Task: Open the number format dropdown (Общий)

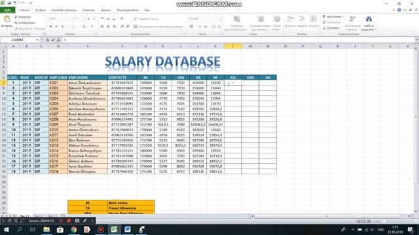Action: (x=205, y=19)
